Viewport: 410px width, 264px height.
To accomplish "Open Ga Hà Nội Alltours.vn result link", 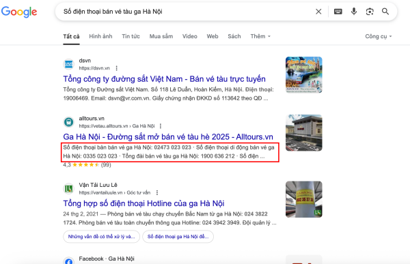I will [168, 137].
